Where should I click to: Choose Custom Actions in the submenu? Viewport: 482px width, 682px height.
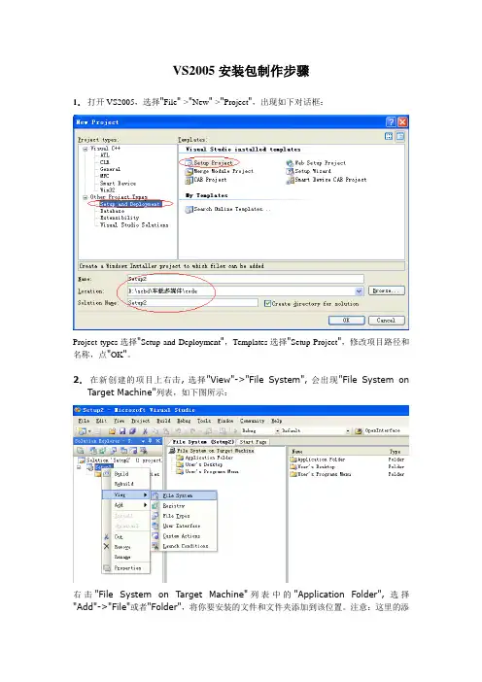(184, 536)
